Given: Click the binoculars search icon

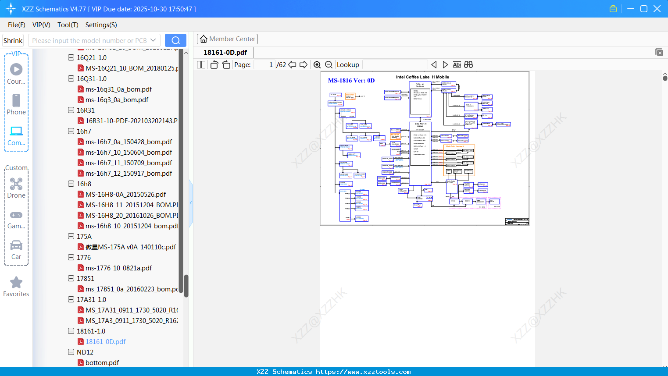Looking at the screenshot, I should (x=468, y=65).
